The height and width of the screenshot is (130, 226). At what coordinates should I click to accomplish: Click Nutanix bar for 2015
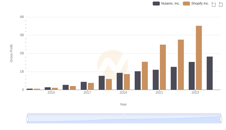(x=48, y=89)
